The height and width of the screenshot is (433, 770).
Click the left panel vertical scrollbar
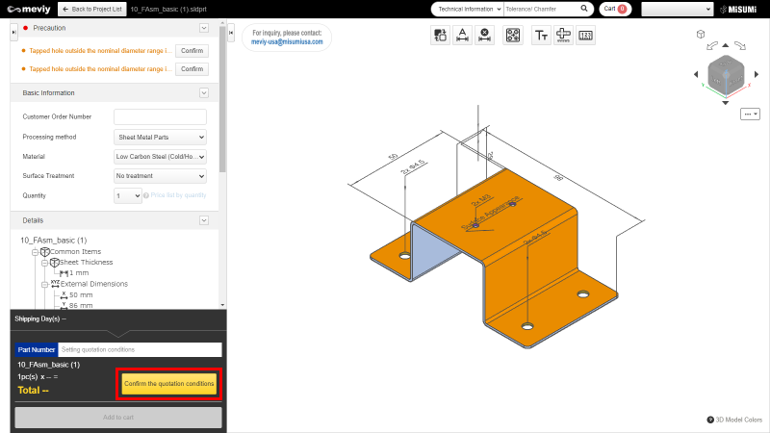222,98
